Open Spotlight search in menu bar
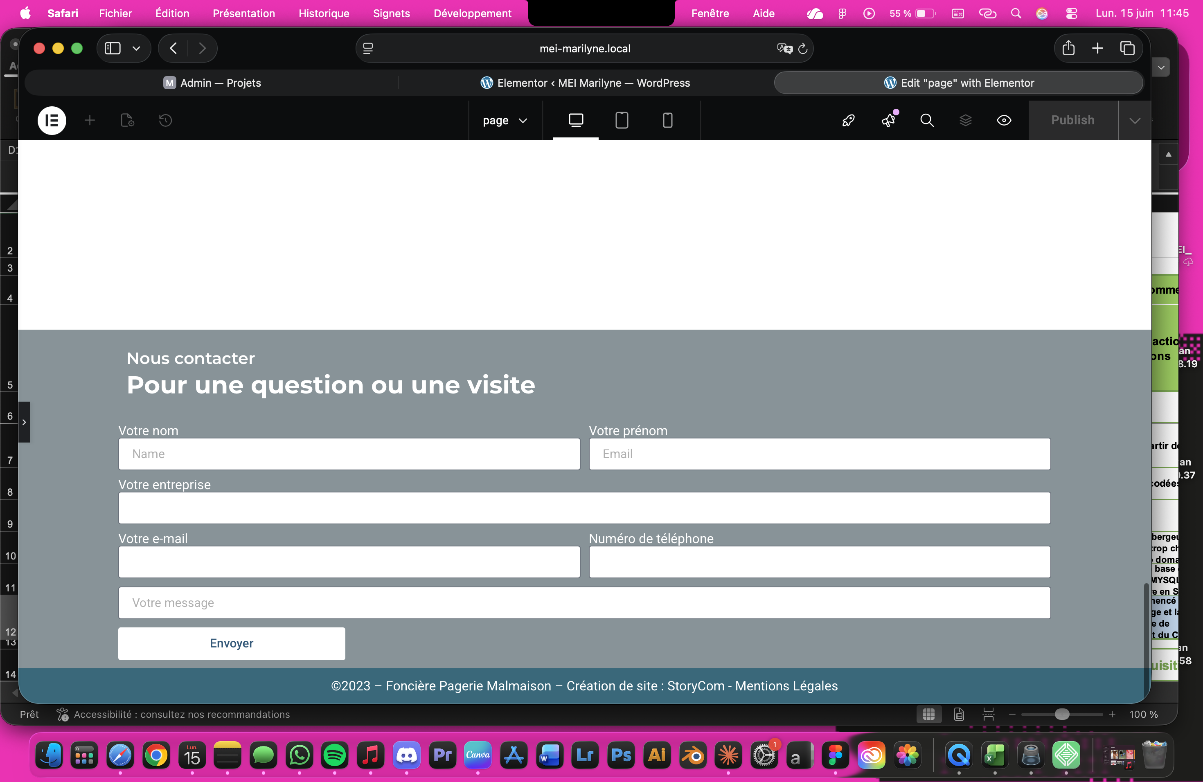The width and height of the screenshot is (1203, 782). click(x=1016, y=13)
